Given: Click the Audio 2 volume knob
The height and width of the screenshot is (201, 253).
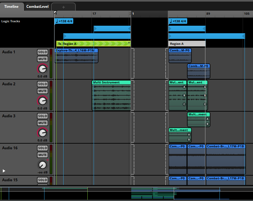Looking at the screenshot, I should [43, 101].
